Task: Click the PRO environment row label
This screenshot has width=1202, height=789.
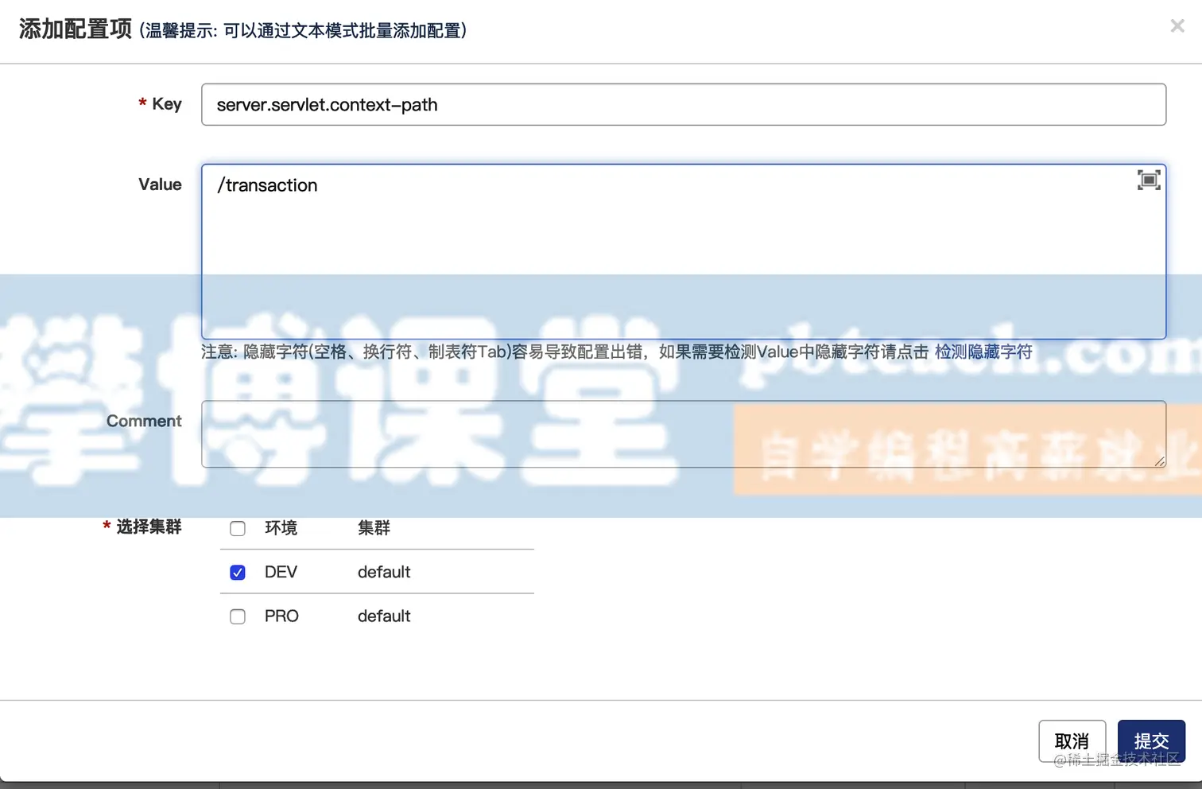Action: [281, 616]
